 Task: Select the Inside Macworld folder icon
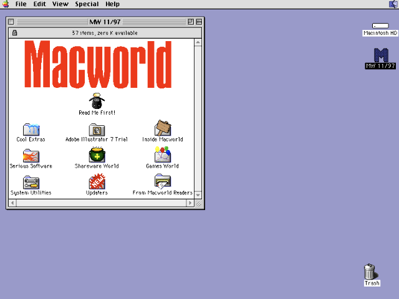click(163, 128)
